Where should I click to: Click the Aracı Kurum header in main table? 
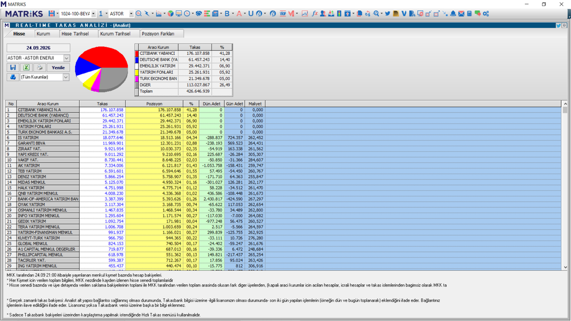pyautogui.click(x=48, y=104)
